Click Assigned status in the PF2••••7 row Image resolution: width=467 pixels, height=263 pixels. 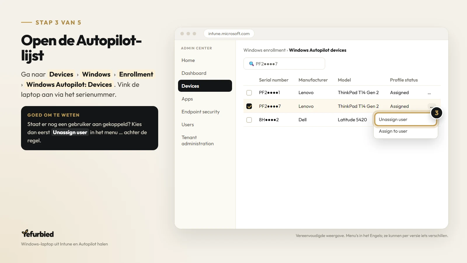(399, 106)
